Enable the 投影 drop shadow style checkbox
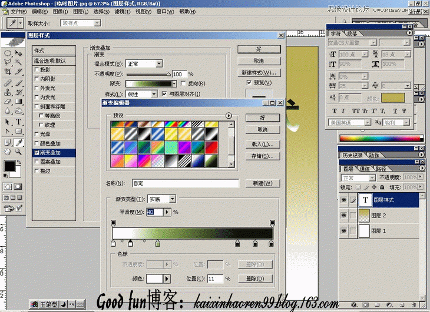Viewport: 430px width, 312px height. [x=37, y=70]
